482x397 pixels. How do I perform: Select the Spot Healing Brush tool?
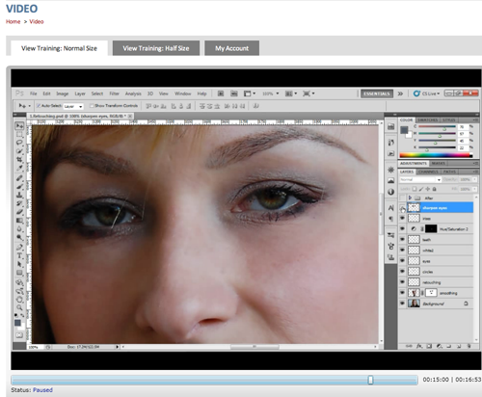coord(19,178)
